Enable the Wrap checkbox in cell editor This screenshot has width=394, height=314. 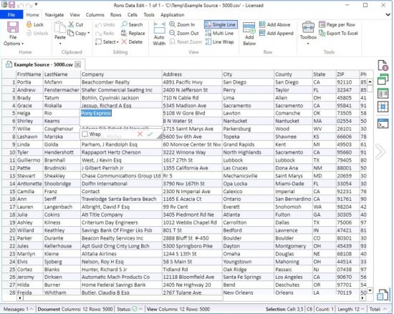point(85,134)
